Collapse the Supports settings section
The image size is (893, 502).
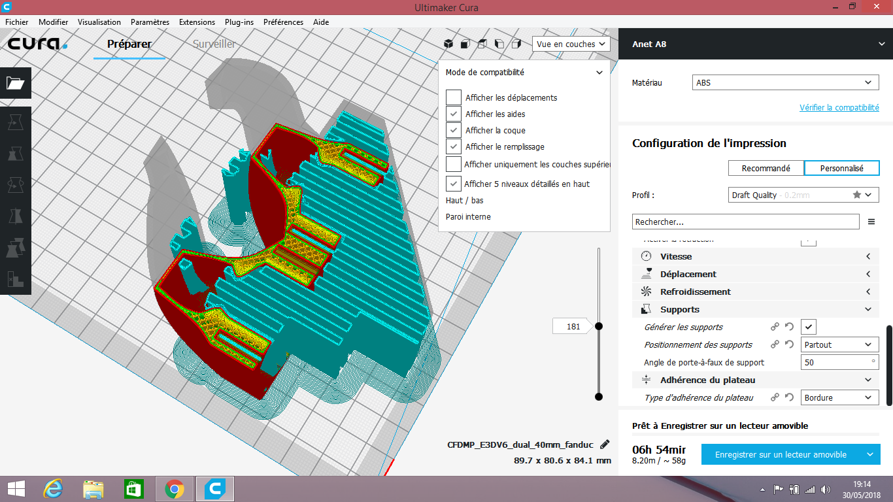click(756, 309)
